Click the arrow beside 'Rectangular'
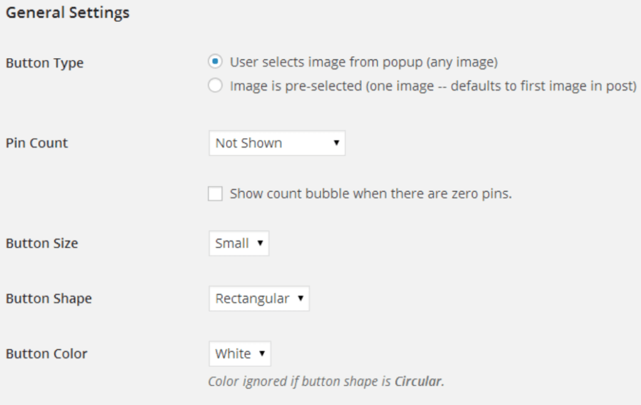This screenshot has height=405, width=641. 300,299
